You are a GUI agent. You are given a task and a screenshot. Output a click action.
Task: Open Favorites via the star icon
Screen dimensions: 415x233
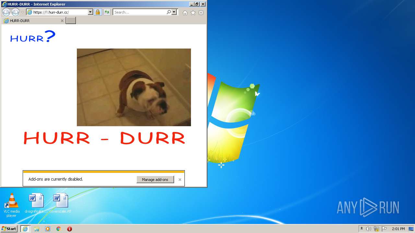click(193, 13)
